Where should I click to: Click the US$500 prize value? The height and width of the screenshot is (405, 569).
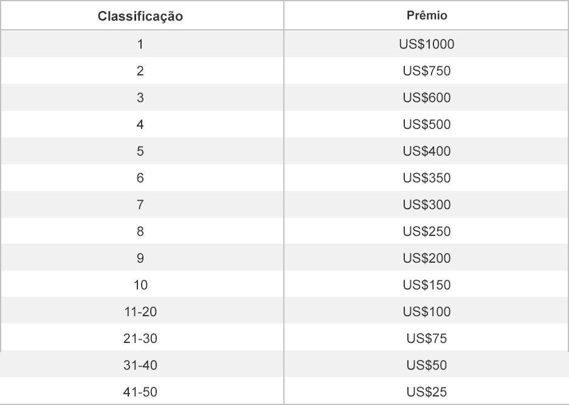(427, 125)
